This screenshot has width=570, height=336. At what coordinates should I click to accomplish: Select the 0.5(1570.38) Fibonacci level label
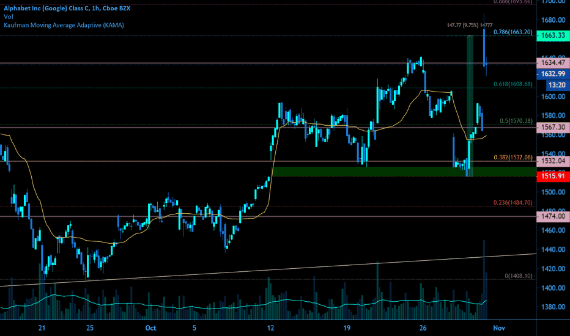(x=516, y=121)
